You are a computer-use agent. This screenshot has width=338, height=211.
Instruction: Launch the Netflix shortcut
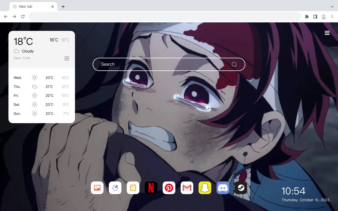tap(151, 188)
